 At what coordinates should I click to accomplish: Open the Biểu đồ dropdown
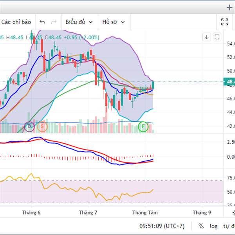tap(79, 22)
